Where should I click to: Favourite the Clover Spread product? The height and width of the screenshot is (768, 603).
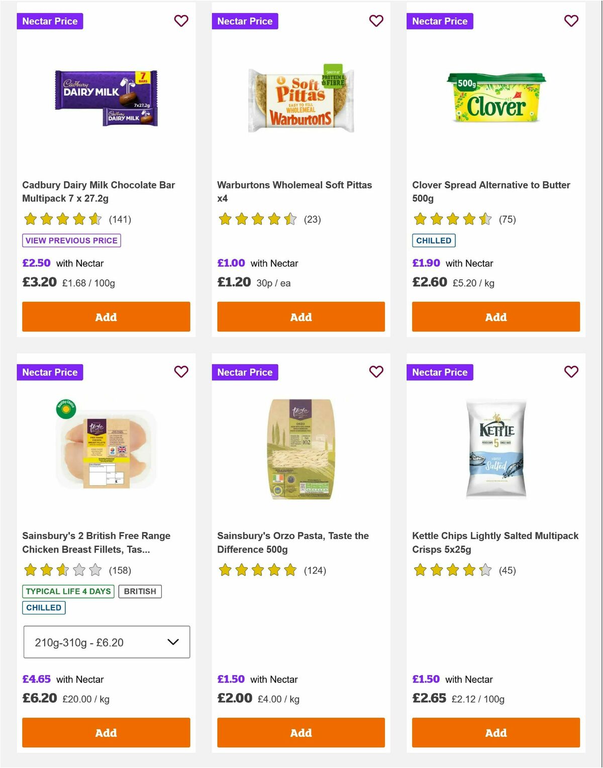click(571, 21)
